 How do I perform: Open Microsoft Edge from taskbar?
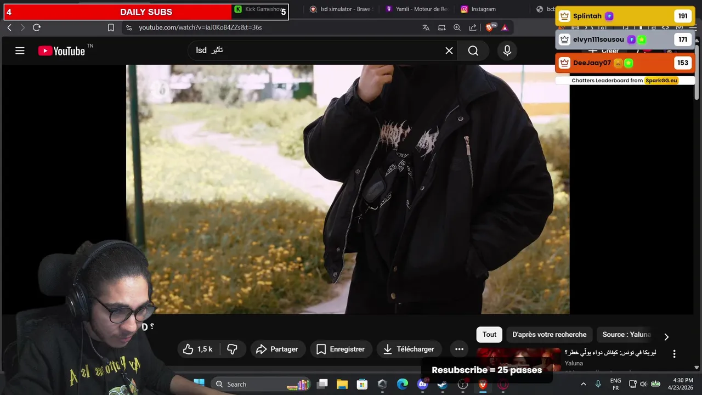click(403, 384)
